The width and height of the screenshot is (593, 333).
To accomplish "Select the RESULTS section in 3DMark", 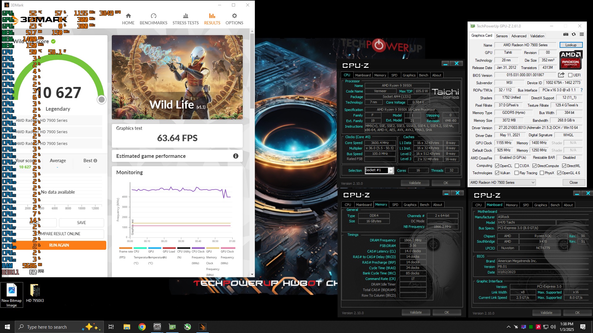I will [212, 19].
